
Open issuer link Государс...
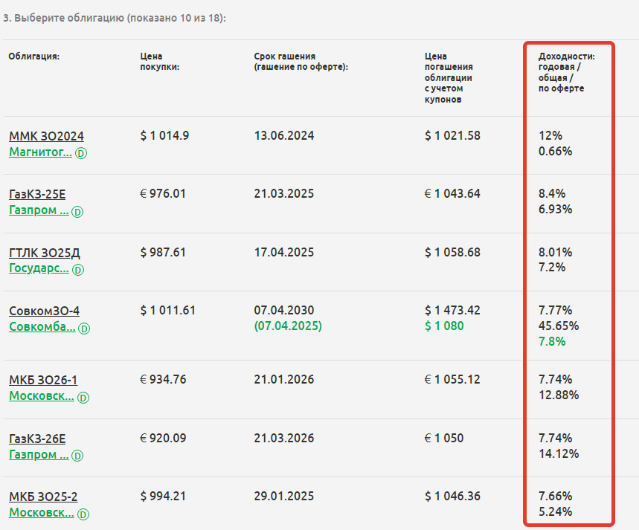39,268
